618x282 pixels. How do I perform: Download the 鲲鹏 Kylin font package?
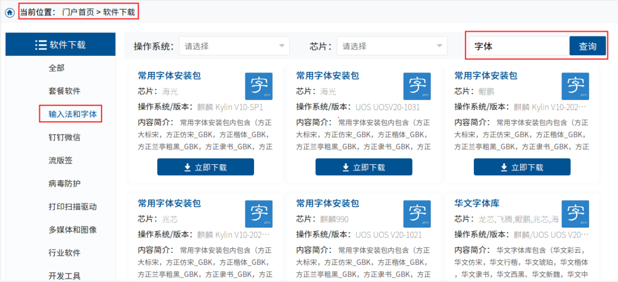pyautogui.click(x=522, y=167)
